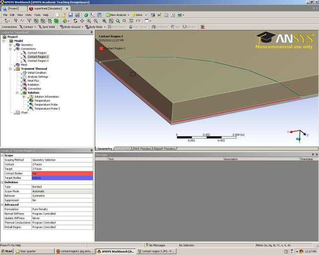Image resolution: width=319 pixels, height=255 pixels.
Task: Collapse the Connections tree node
Action: tap(10, 49)
